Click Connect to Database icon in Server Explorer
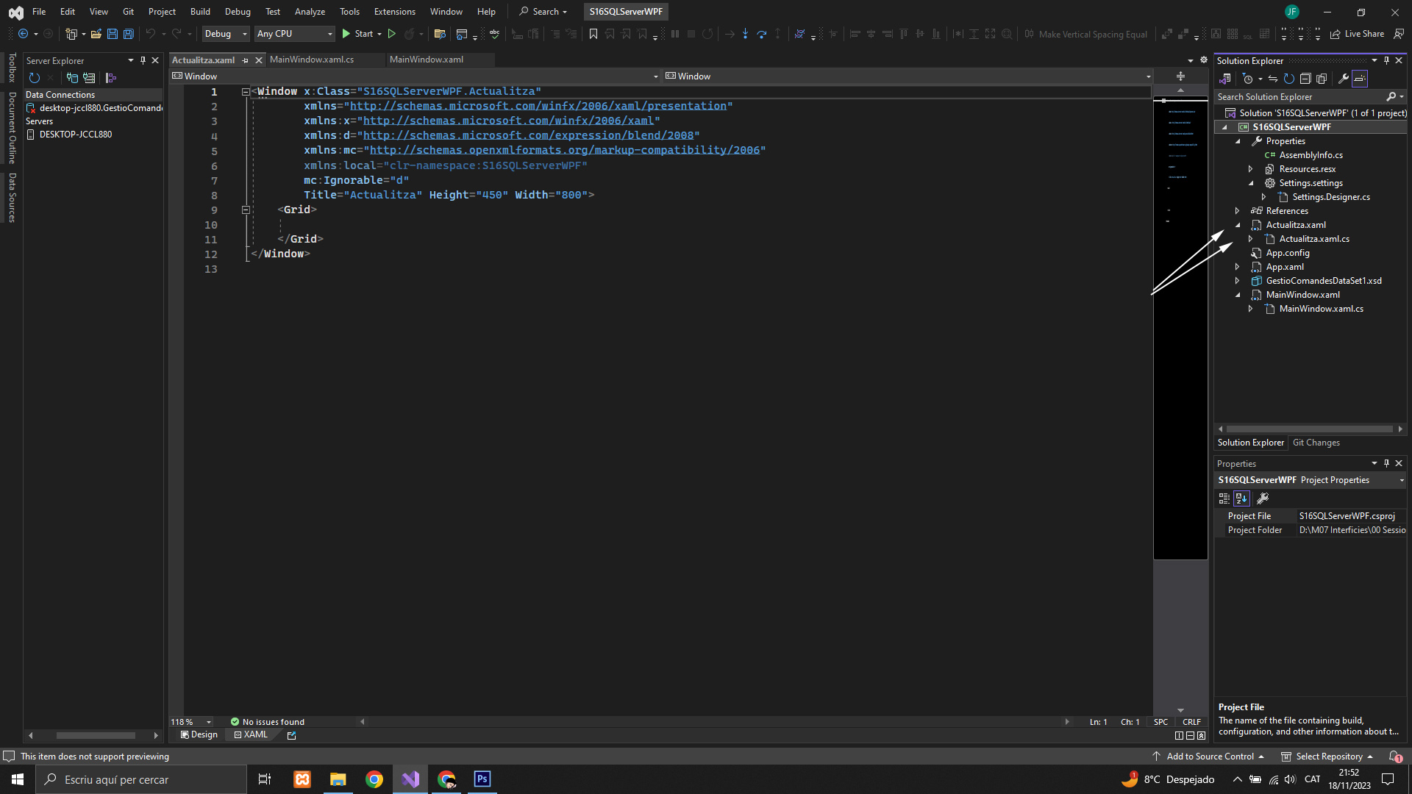 (x=72, y=78)
